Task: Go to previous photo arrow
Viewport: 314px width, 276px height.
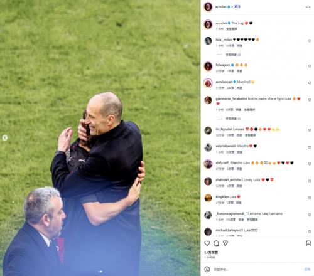Action: coord(5,137)
